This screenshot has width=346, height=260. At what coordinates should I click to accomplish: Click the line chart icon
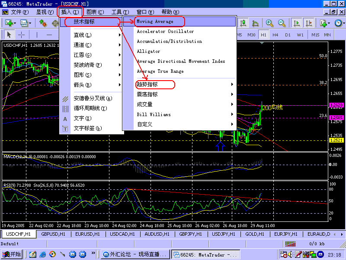255,23
